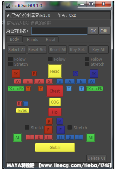Select the yellow Eyes controller
Image resolution: width=123 pixels, height=171 pixels.
click(23, 111)
